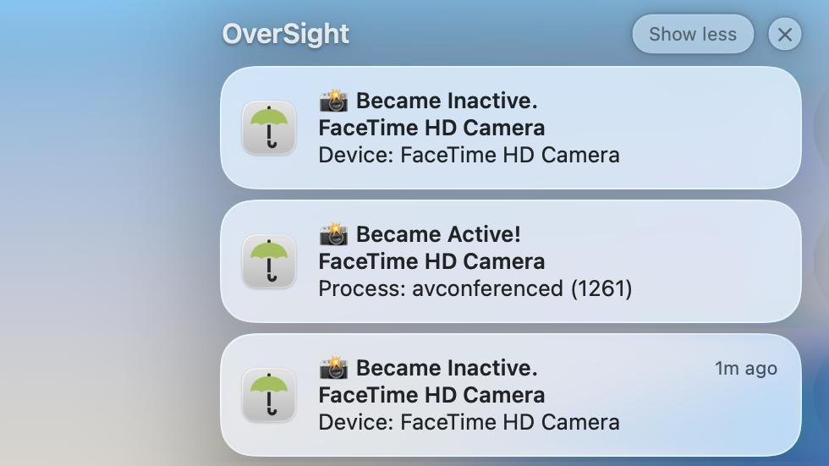
Task: Open the topmost Became Inactive notification title
Action: point(446,101)
